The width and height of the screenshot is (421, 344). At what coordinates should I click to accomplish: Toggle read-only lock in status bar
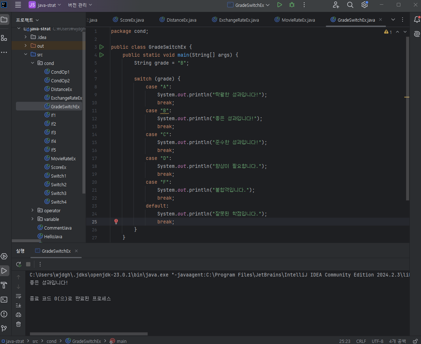(x=415, y=341)
